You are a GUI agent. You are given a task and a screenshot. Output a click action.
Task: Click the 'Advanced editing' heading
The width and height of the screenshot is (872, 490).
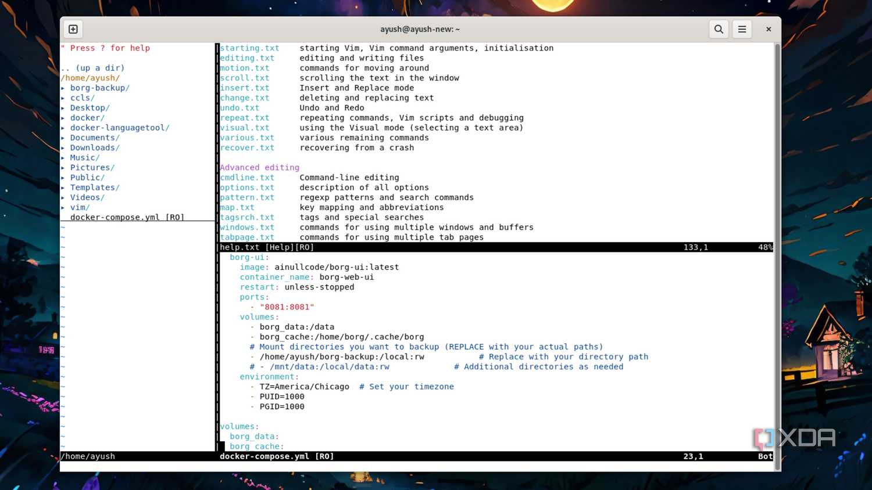259,168
